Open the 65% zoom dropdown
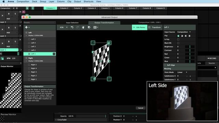The image size is (219, 123). pos(64,27)
